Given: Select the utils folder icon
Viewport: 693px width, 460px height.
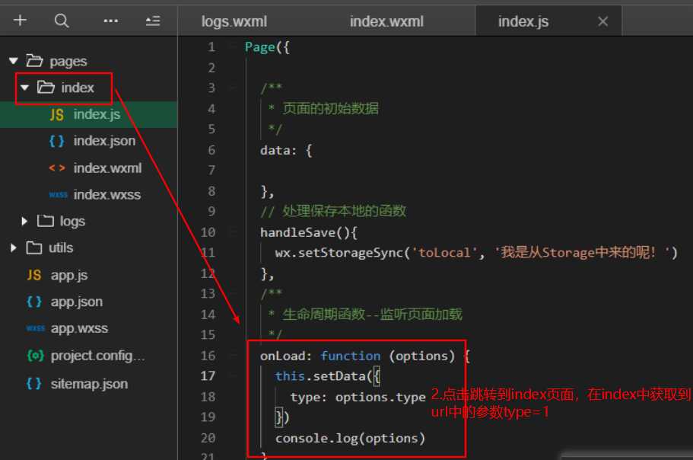Looking at the screenshot, I should tap(34, 248).
